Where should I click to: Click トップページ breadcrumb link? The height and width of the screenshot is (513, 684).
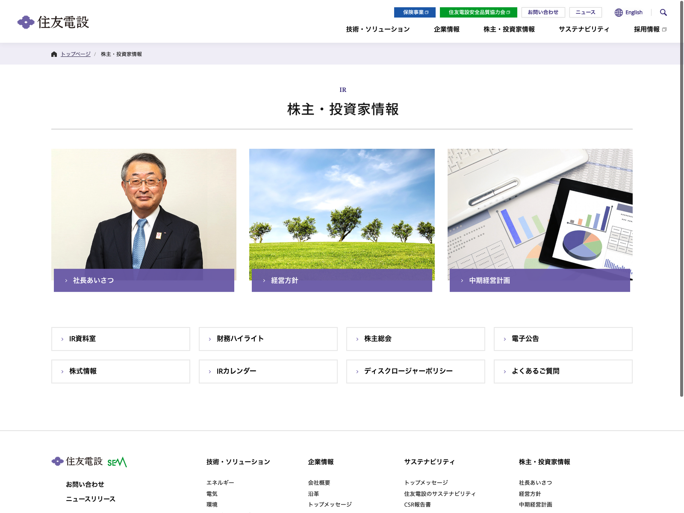pos(76,54)
